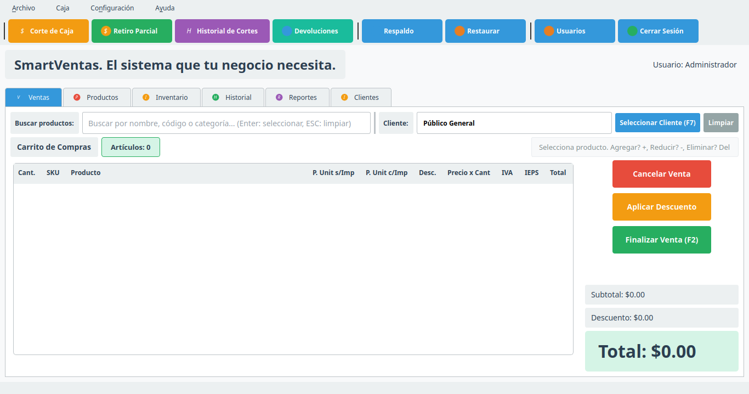749x394 pixels.
Task: Click the purple R icon on Reportes tab
Action: (x=279, y=97)
